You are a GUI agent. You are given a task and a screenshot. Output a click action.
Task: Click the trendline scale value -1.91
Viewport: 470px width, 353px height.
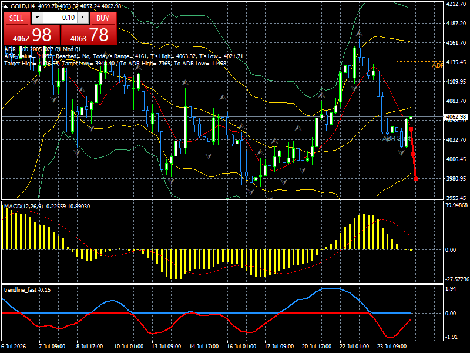coord(451,337)
